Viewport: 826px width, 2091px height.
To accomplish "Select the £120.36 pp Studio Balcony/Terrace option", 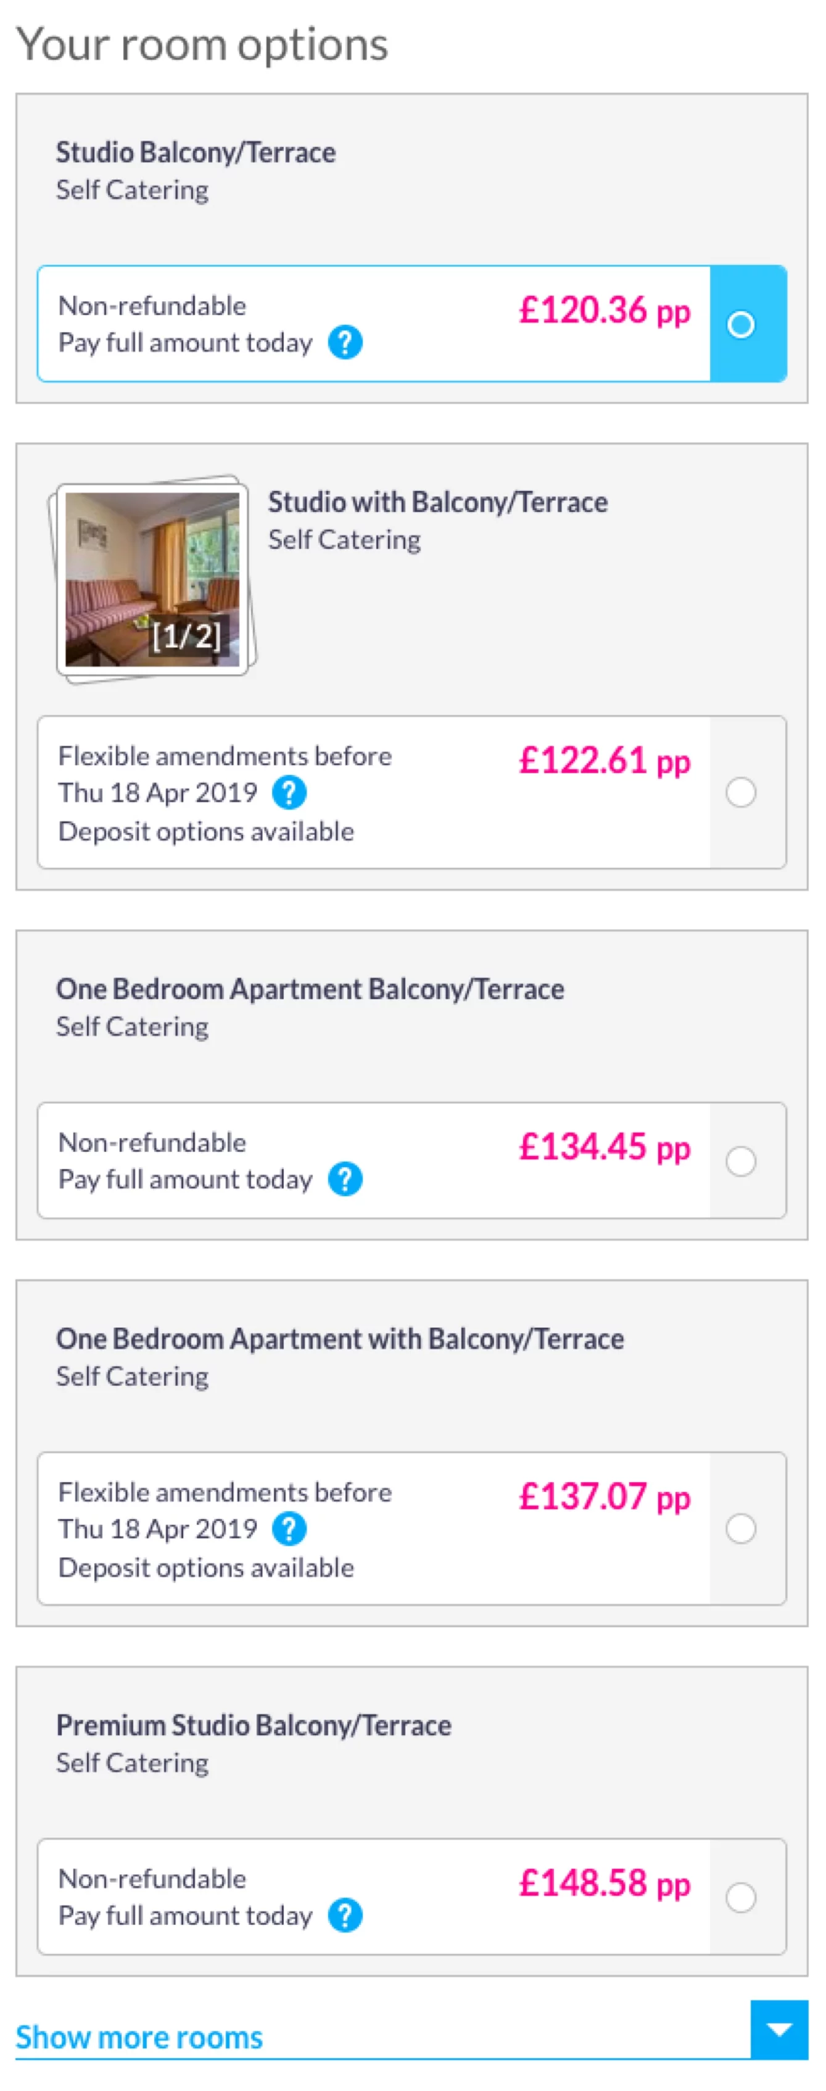I will coord(740,325).
